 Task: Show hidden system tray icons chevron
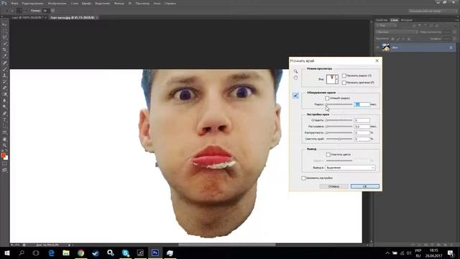[x=387, y=253]
